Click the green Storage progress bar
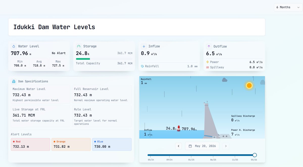This screenshot has height=167, width=303. [83, 59]
